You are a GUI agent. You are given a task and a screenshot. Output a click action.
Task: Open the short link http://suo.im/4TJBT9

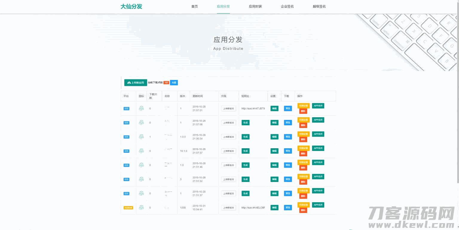click(253, 109)
